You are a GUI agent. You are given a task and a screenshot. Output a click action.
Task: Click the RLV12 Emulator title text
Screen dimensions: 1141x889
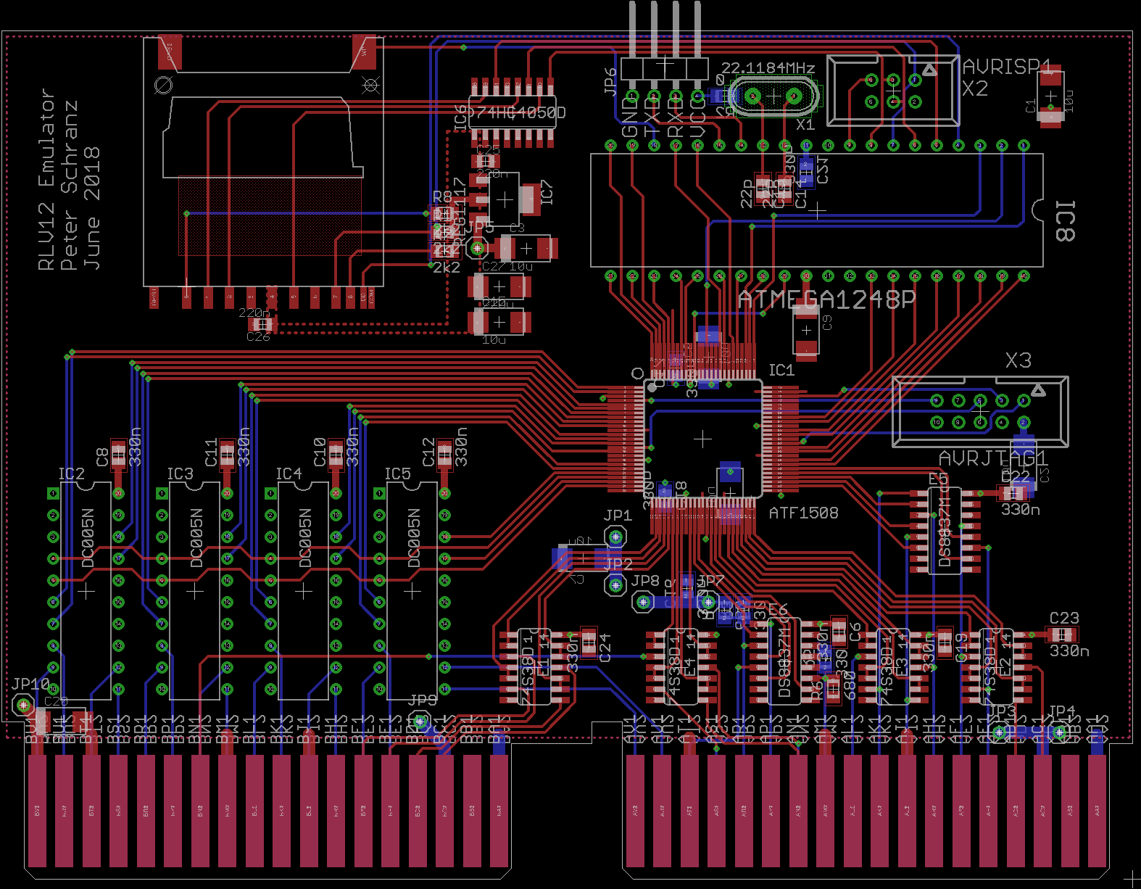tap(46, 180)
